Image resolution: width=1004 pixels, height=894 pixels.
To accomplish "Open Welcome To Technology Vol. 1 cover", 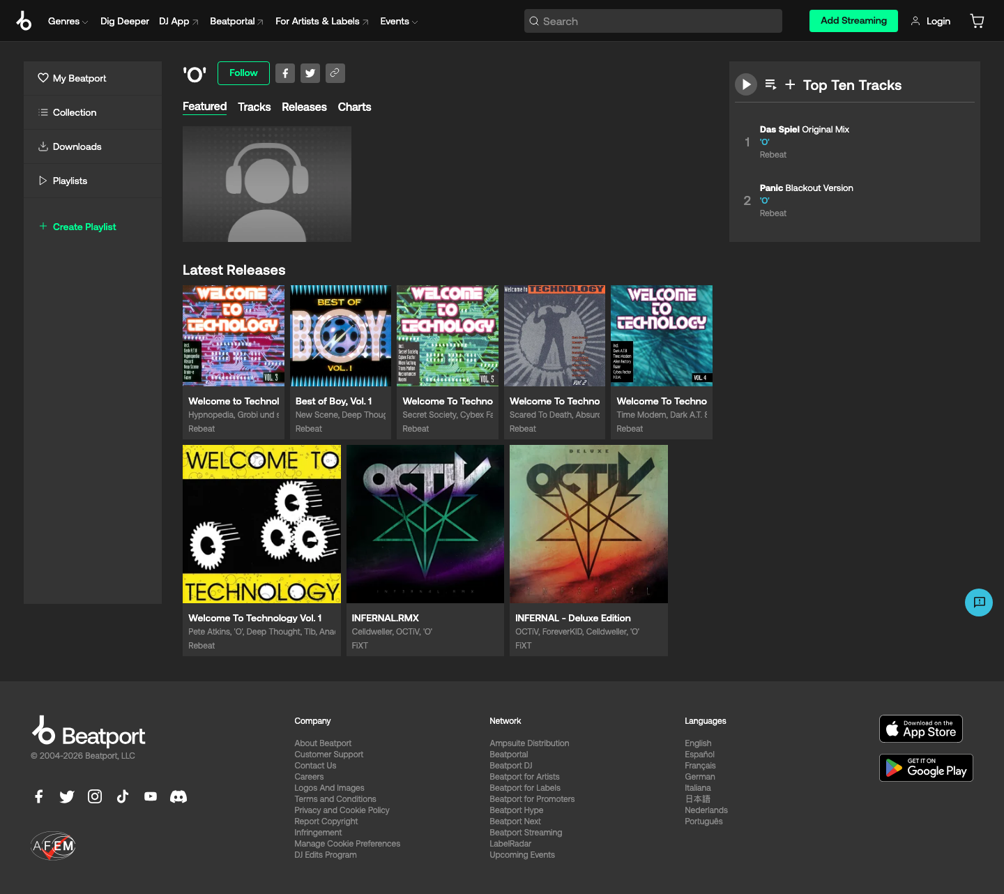I will click(x=261, y=524).
